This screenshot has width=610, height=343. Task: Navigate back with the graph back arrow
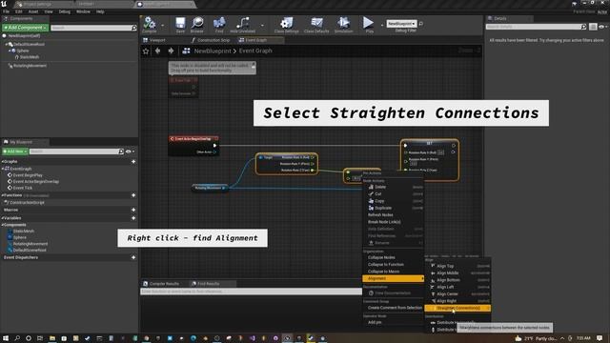157,50
